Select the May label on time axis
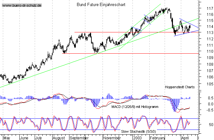Image resolution: width=214 pixels, height=140 pixels. click(7, 138)
